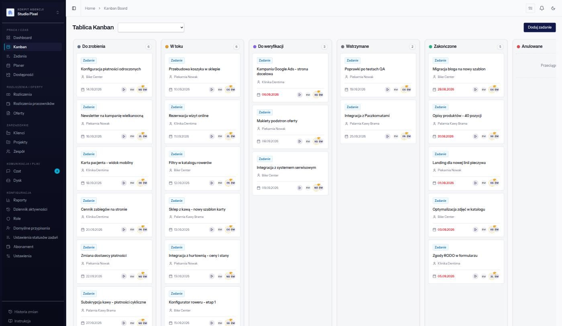Open Integracja z systemem serwisowym card
This screenshot has width=562, height=326.
point(290,173)
